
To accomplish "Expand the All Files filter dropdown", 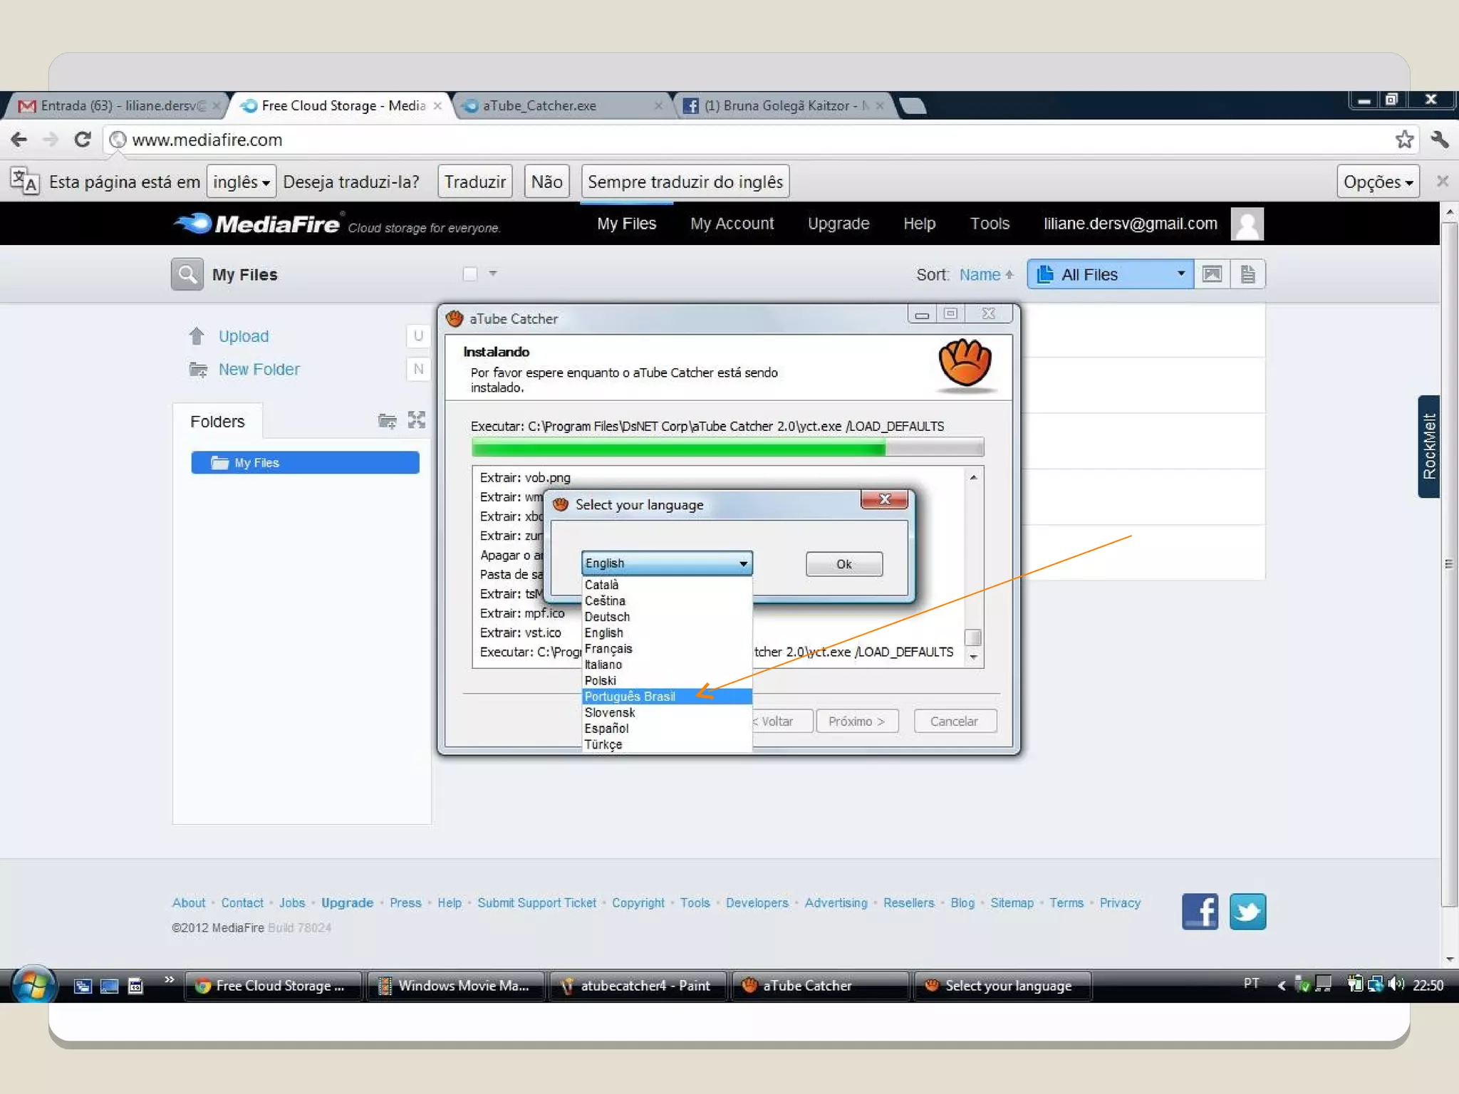I will (1111, 274).
